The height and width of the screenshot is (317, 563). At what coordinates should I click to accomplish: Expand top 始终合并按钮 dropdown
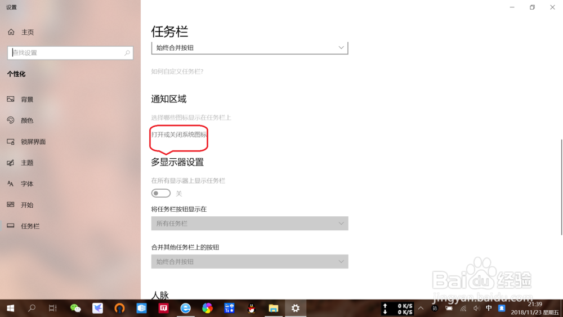249,48
